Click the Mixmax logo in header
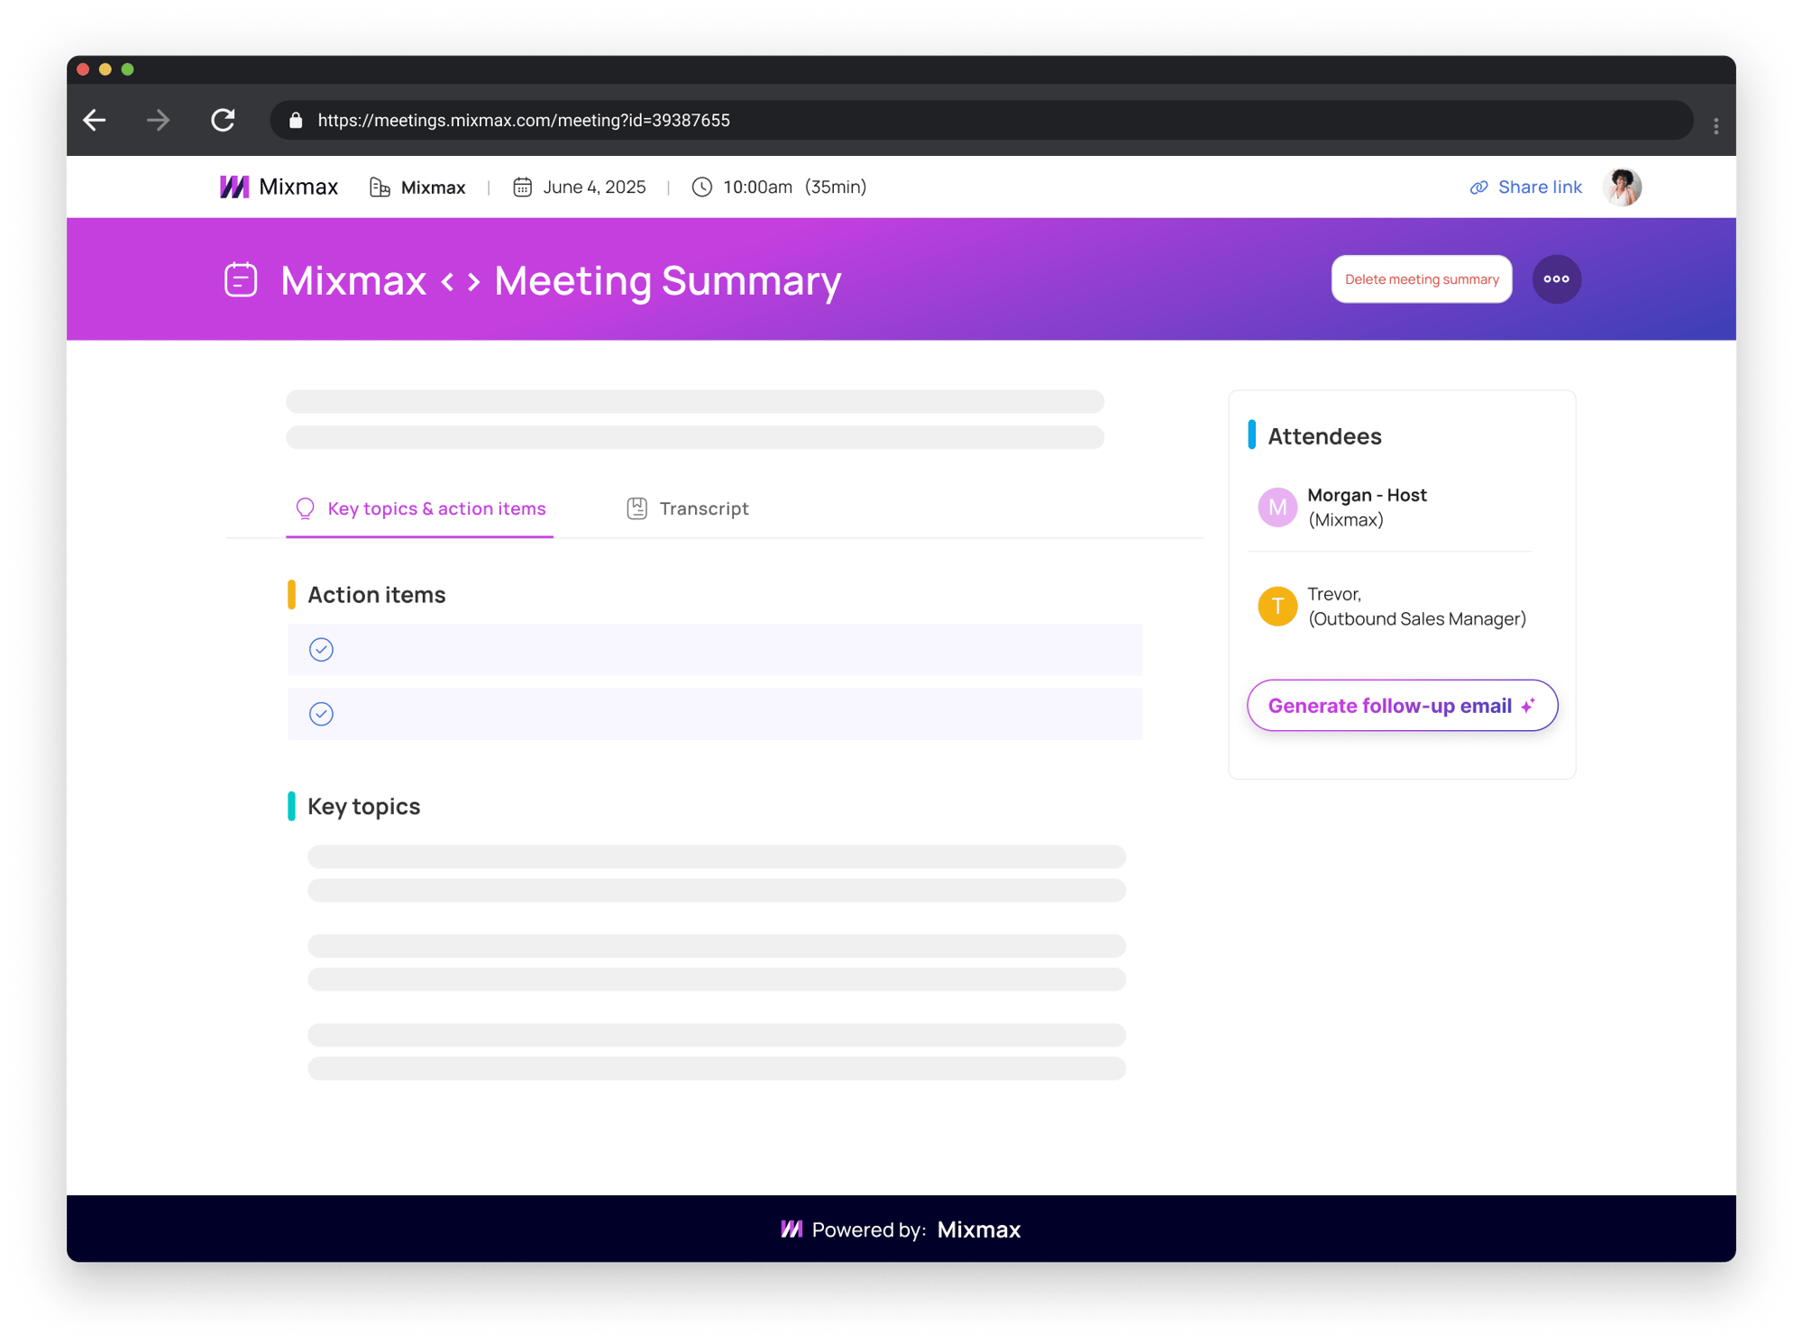Screen dimensions: 1803x1343 279,187
